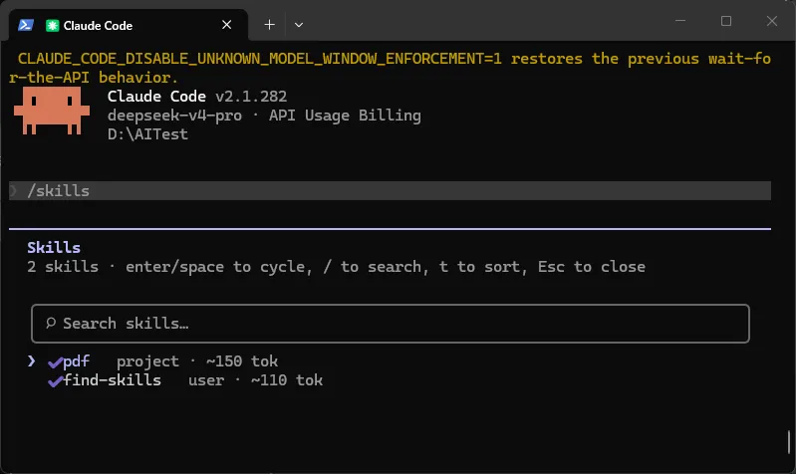Maximize the terminal window
The height and width of the screenshot is (474, 796).
(x=726, y=21)
